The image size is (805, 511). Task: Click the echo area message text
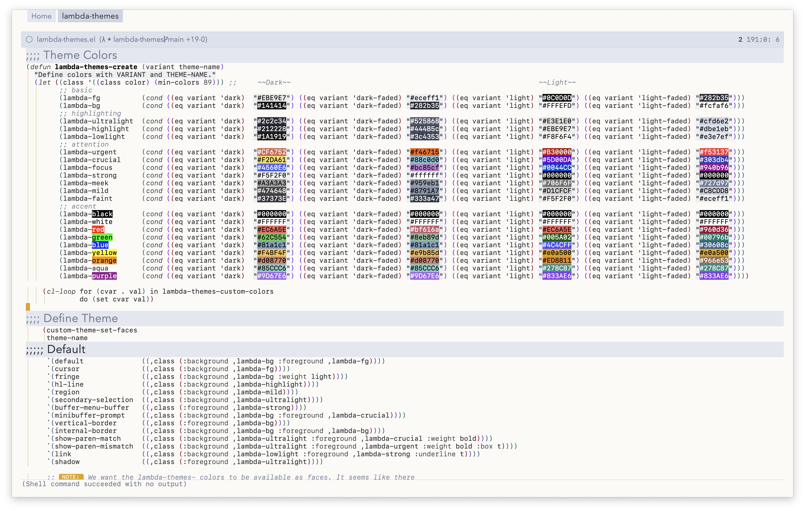[104, 484]
